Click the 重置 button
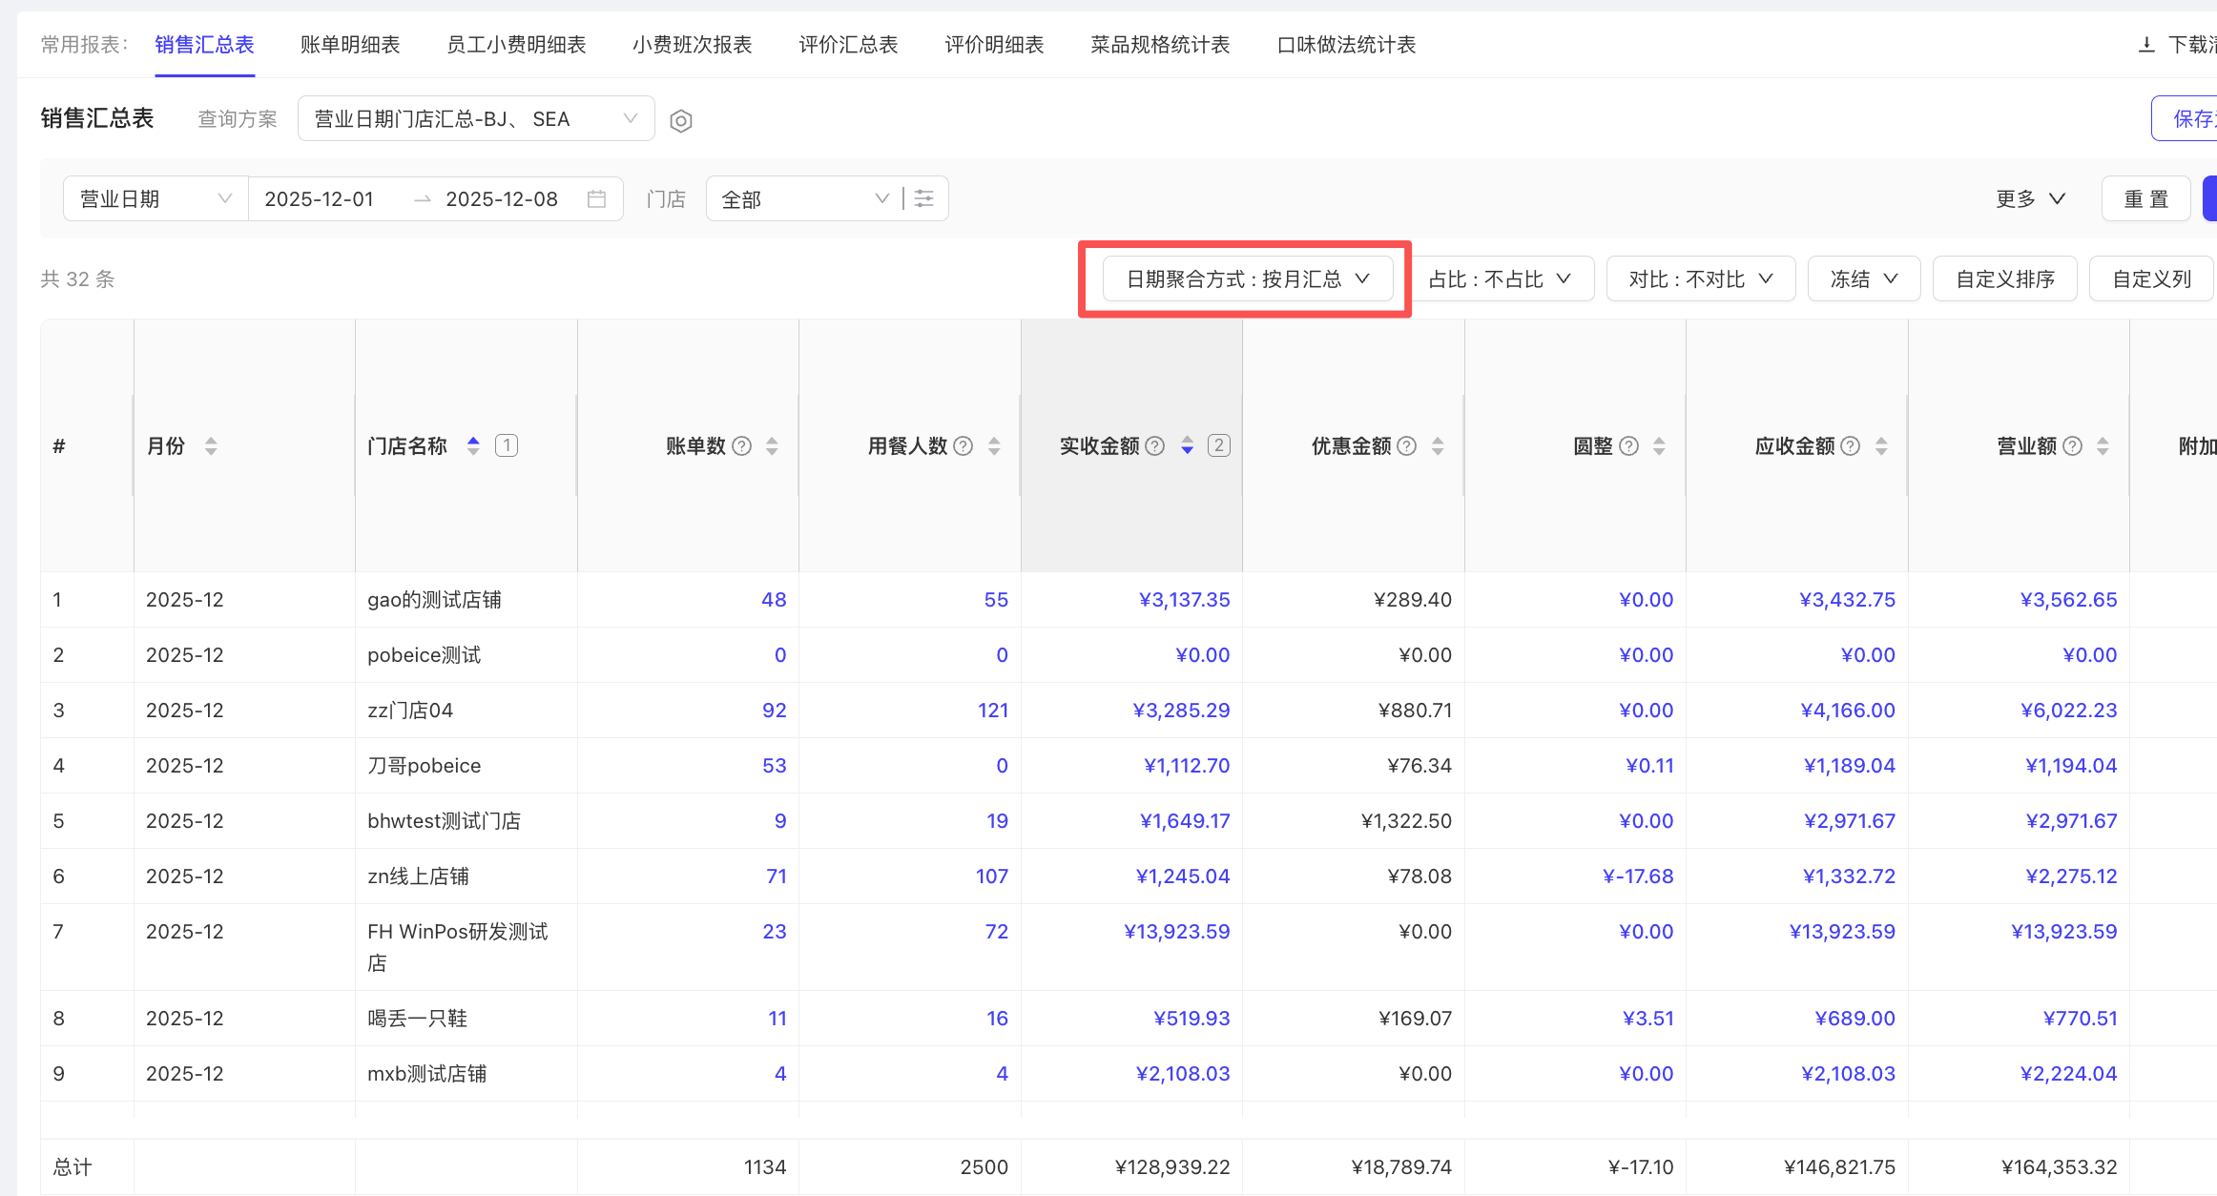2217x1196 pixels. [2145, 199]
